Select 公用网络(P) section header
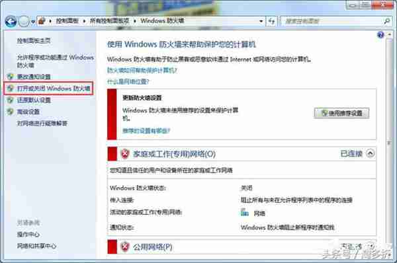The height and width of the screenshot is (263, 397). pyautogui.click(x=153, y=247)
